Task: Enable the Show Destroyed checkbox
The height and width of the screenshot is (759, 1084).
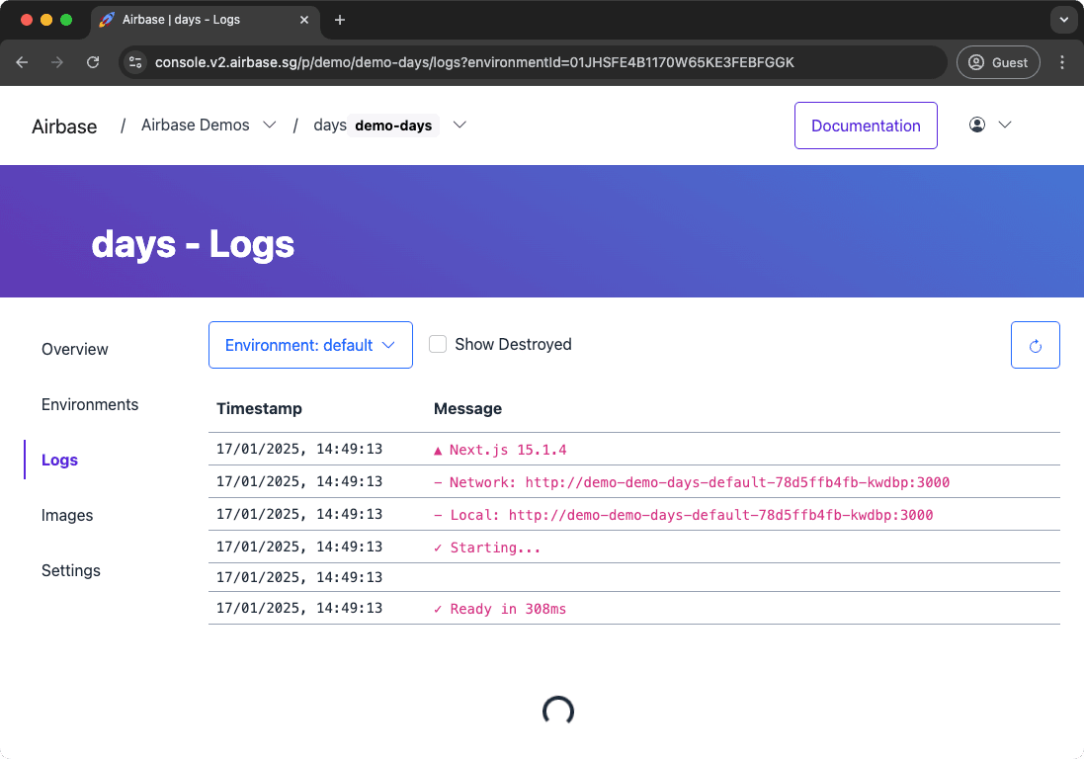Action: coord(438,344)
